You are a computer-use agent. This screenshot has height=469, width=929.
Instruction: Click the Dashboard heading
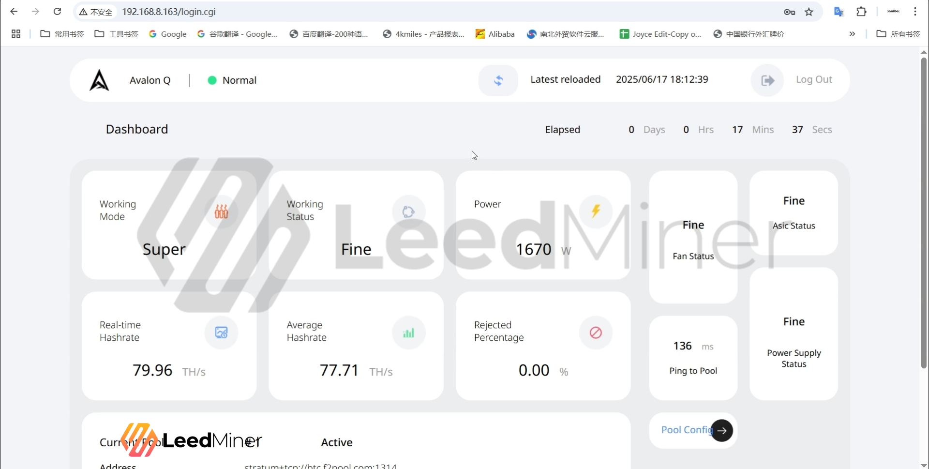[x=137, y=129]
